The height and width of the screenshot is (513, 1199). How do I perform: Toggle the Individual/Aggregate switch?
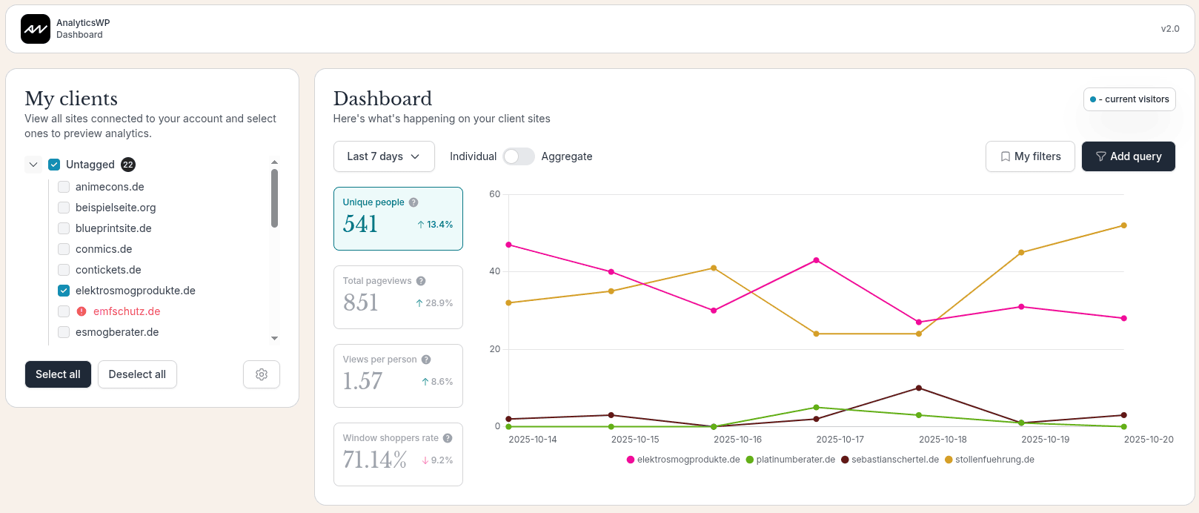pos(518,156)
